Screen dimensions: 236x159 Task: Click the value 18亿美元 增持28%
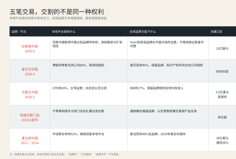click(222, 141)
